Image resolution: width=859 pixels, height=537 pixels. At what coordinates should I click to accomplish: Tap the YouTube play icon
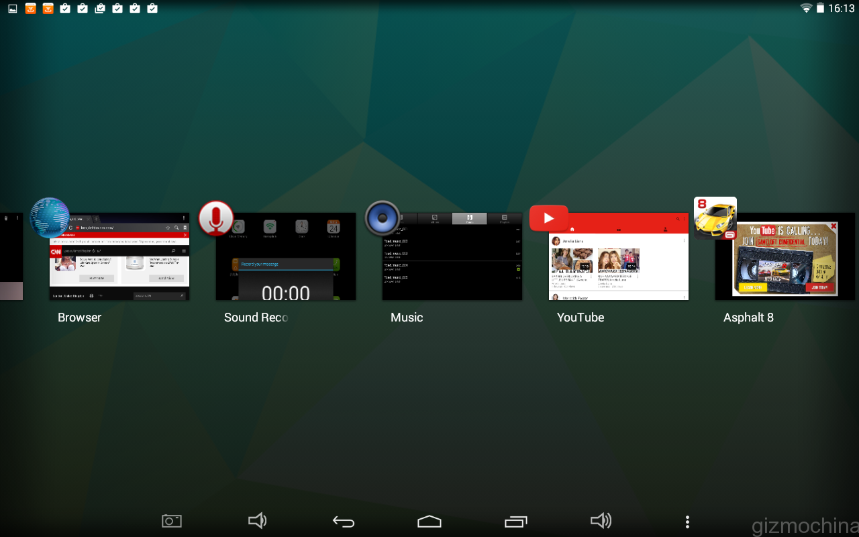(548, 218)
